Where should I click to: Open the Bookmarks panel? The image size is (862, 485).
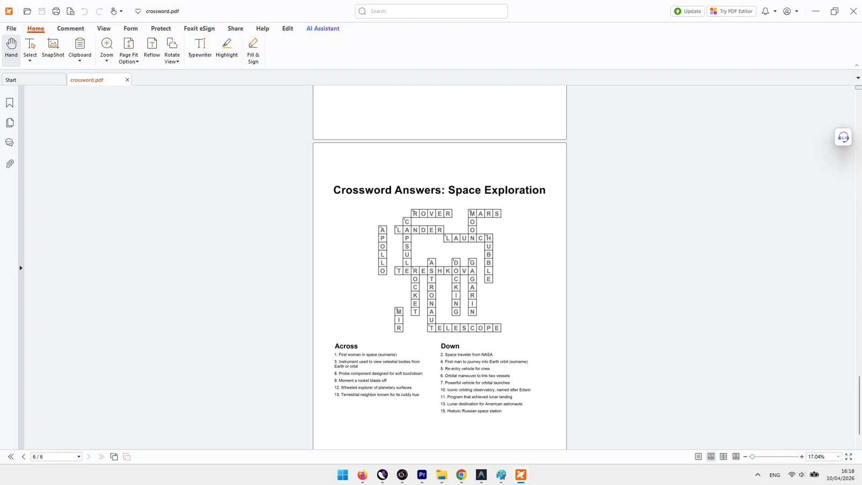(10, 103)
